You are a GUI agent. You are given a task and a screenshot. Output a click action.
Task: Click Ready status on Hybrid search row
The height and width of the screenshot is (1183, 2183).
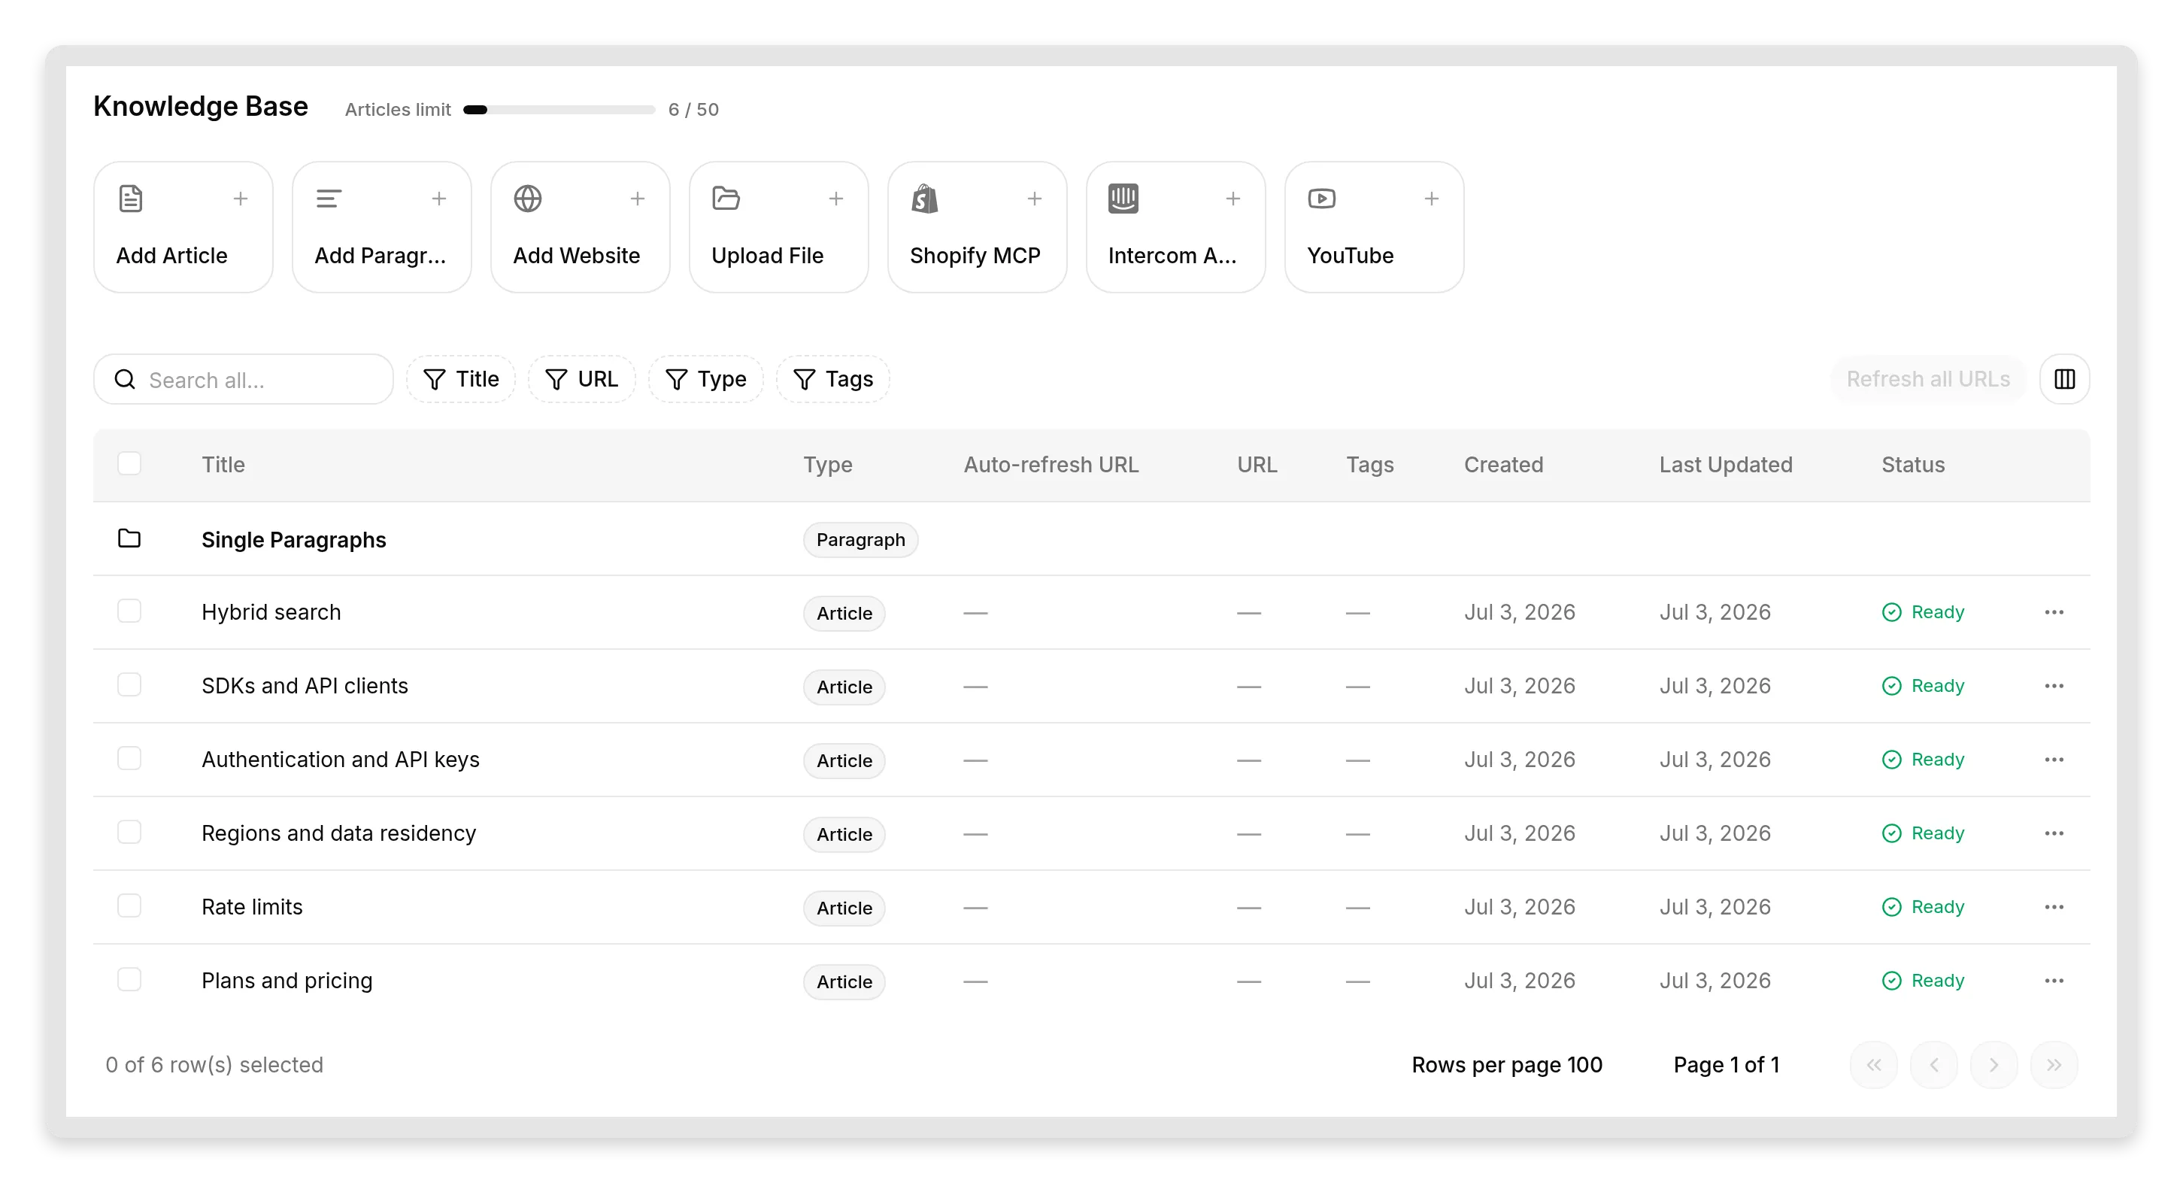coord(1922,612)
